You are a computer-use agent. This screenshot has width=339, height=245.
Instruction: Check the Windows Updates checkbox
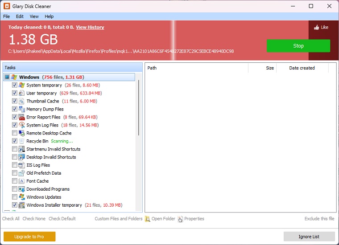(x=14, y=197)
